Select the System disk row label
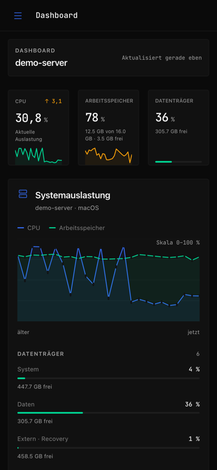217x470 pixels. click(x=28, y=369)
